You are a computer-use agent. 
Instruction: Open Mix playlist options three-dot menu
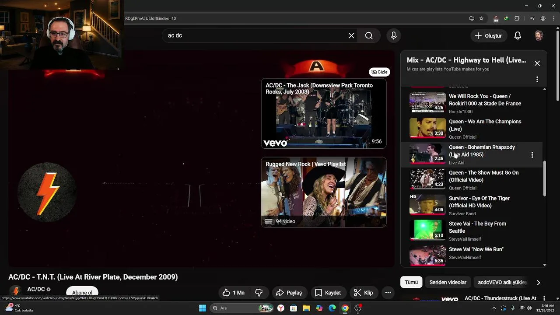537,80
